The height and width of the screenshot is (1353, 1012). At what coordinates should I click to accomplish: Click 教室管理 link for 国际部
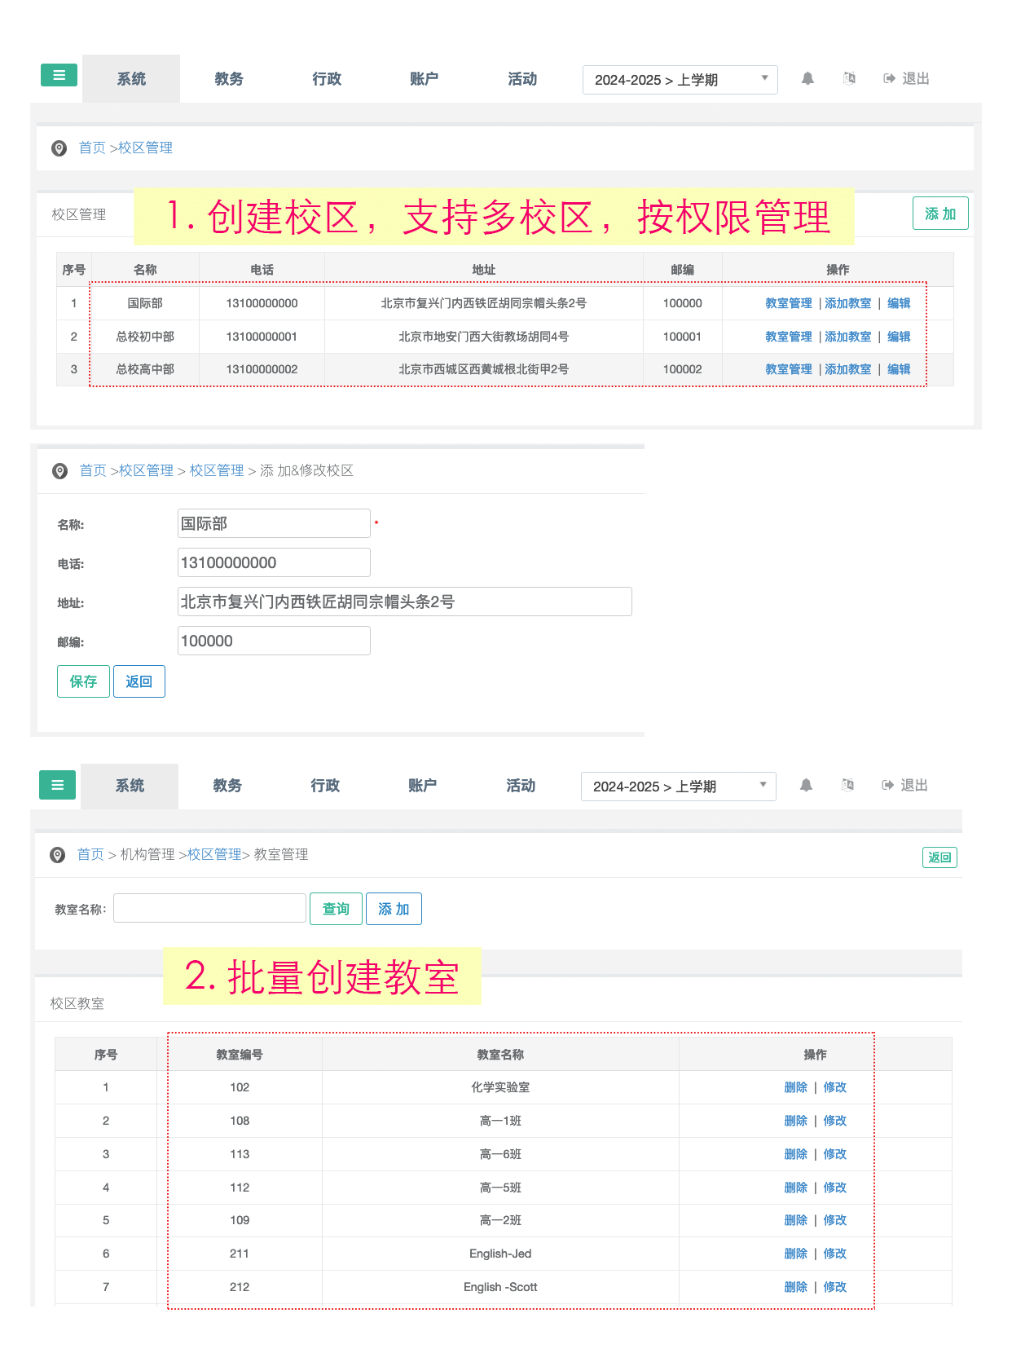(788, 303)
